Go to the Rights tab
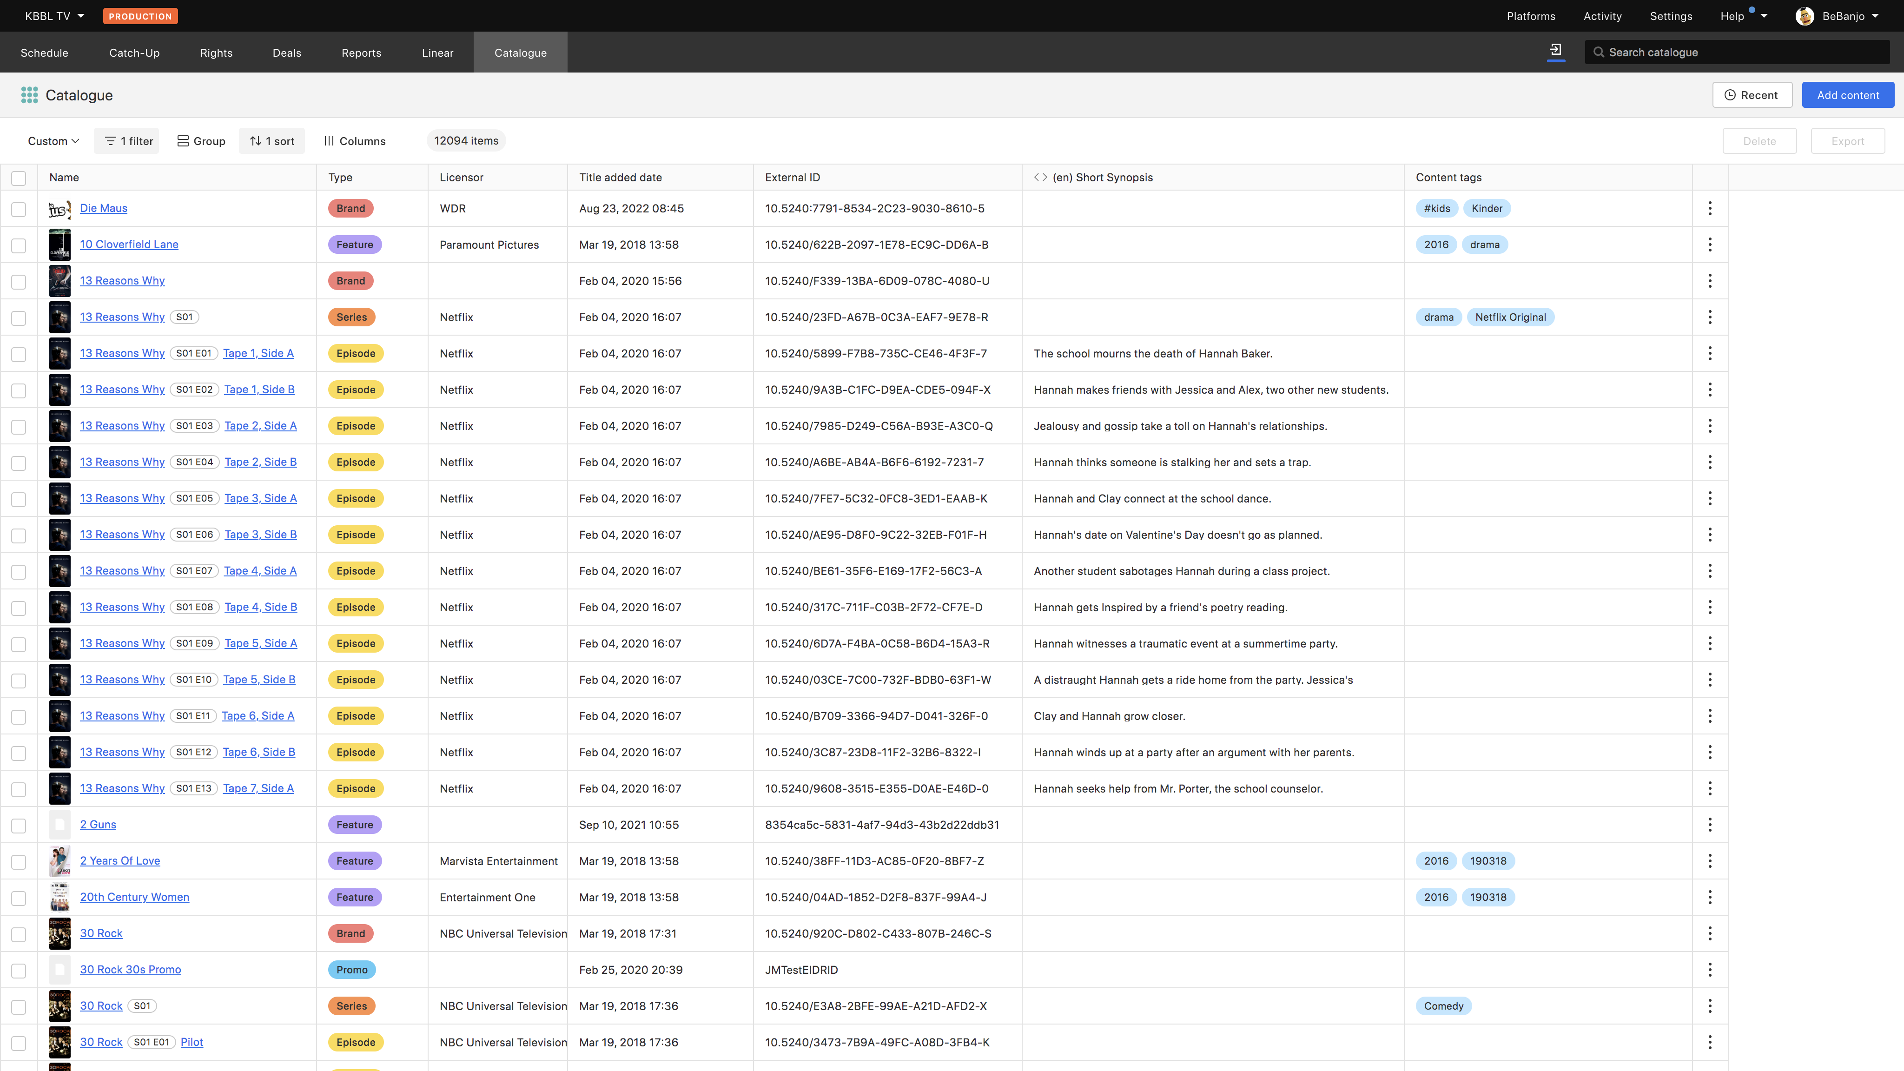This screenshot has height=1071, width=1904. tap(216, 53)
